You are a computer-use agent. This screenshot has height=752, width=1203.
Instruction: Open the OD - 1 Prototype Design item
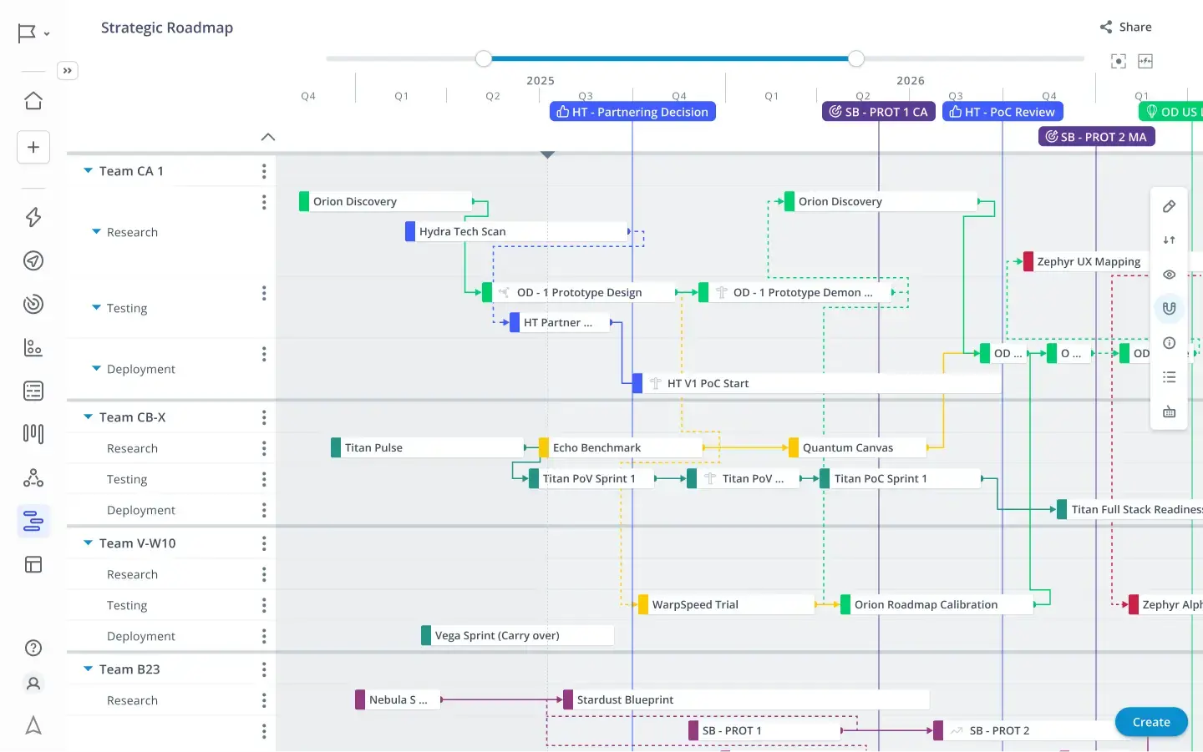coord(579,292)
